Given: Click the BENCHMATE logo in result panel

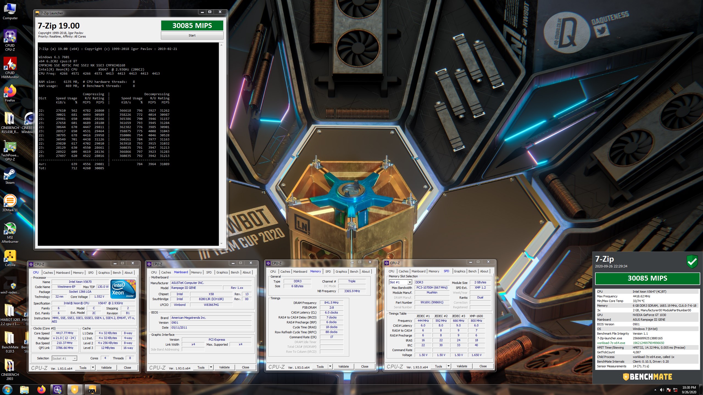Looking at the screenshot, I should pos(647,377).
